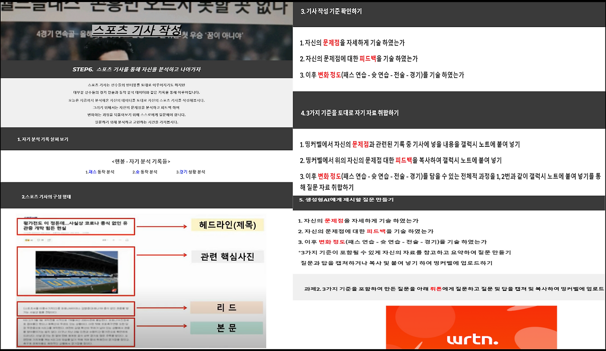Open the text size dropdown in the article toolbar
Screen dimensions: 606x351
click(x=104, y=239)
